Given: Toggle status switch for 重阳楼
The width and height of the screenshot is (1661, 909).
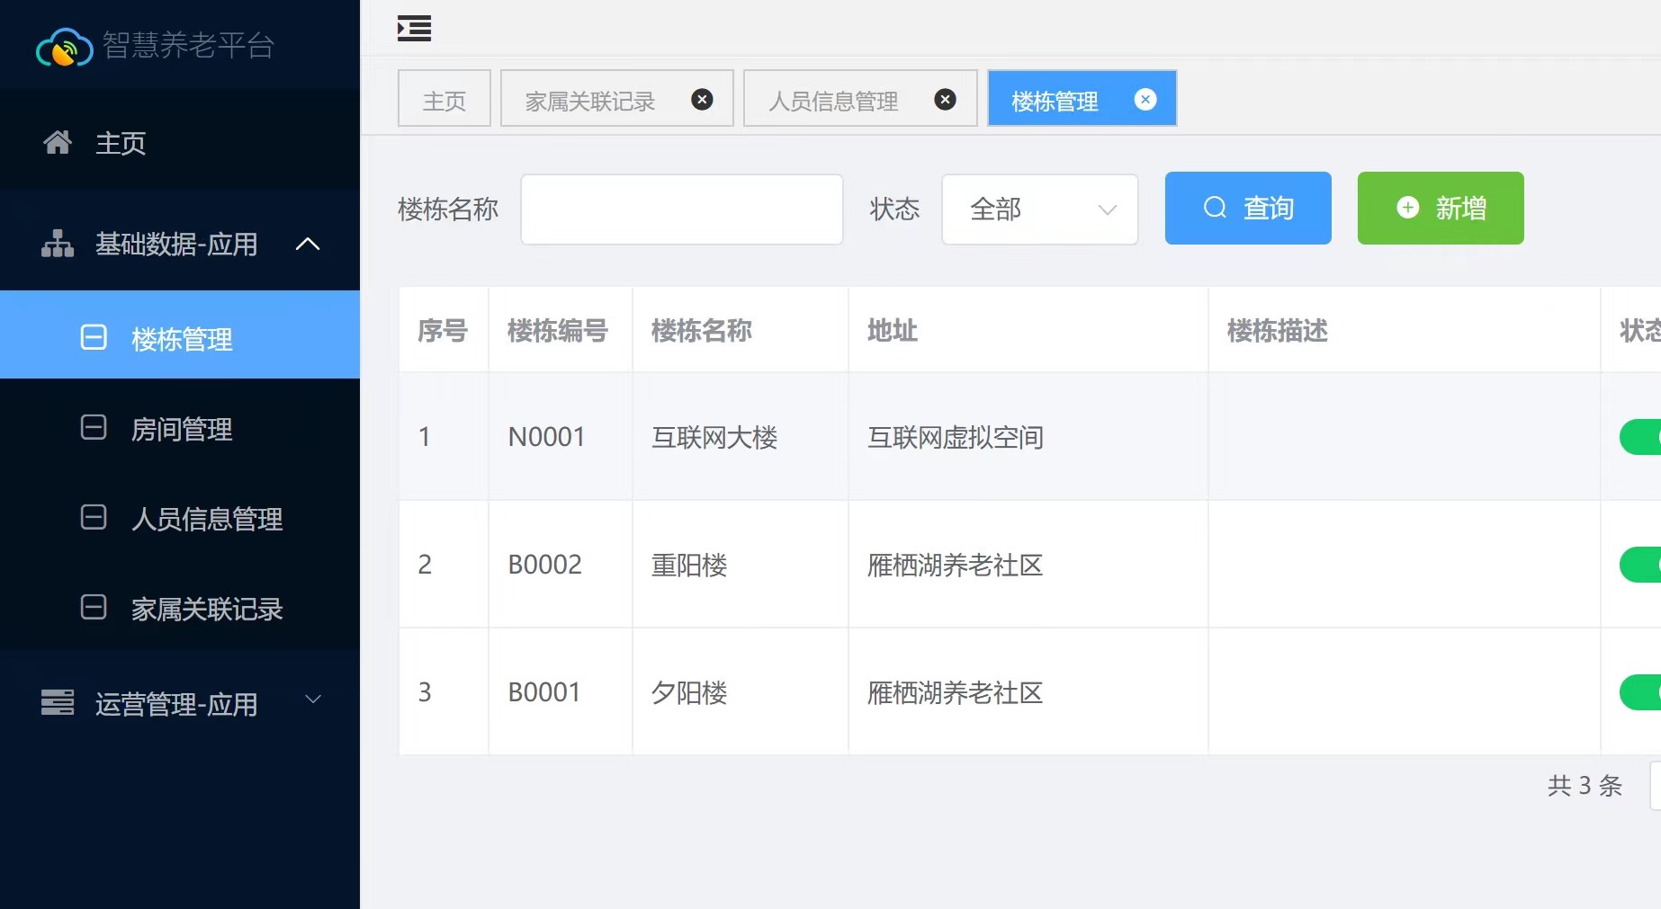Looking at the screenshot, I should (1641, 565).
